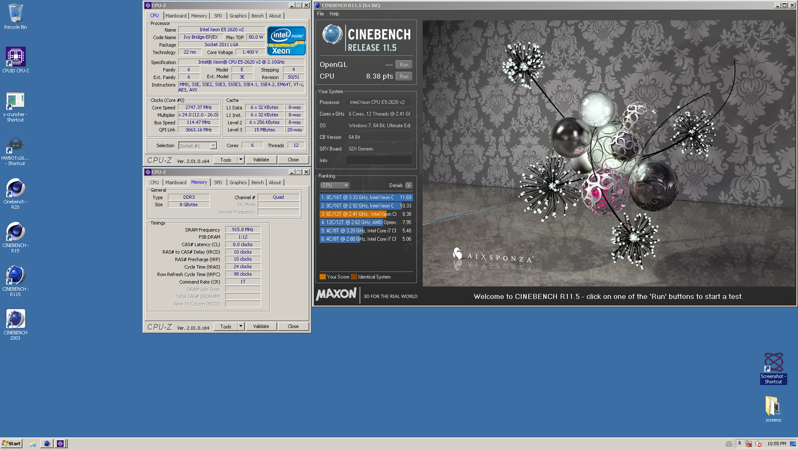Click the AIXSPONZA logo in the render
The image size is (798, 449).
coord(493,256)
